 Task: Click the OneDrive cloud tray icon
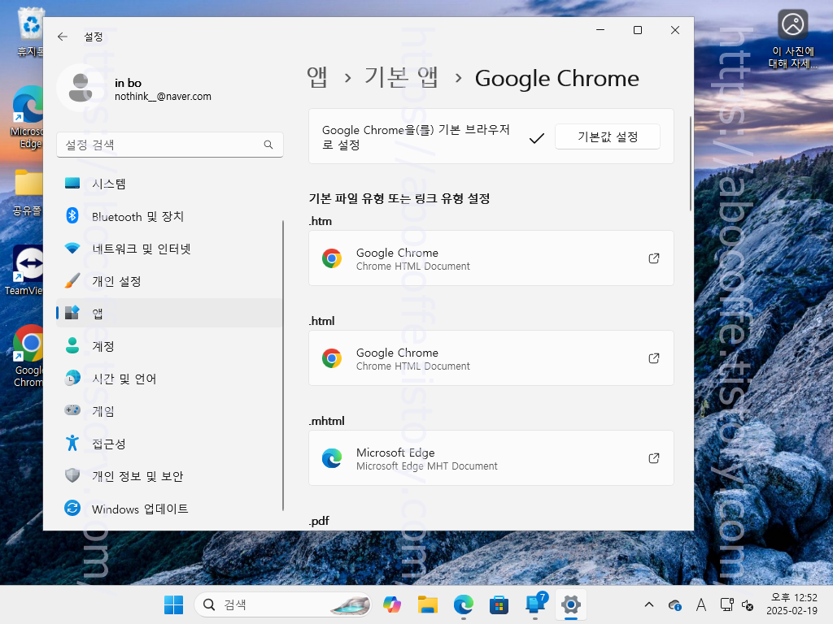coord(674,604)
